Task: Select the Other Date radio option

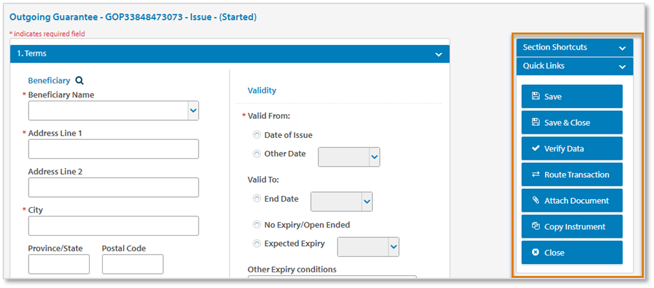Action: pos(257,154)
